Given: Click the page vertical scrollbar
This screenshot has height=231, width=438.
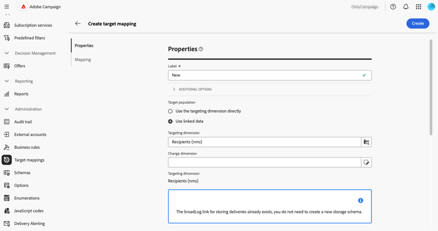Looking at the screenshot, I should tap(431, 87).
